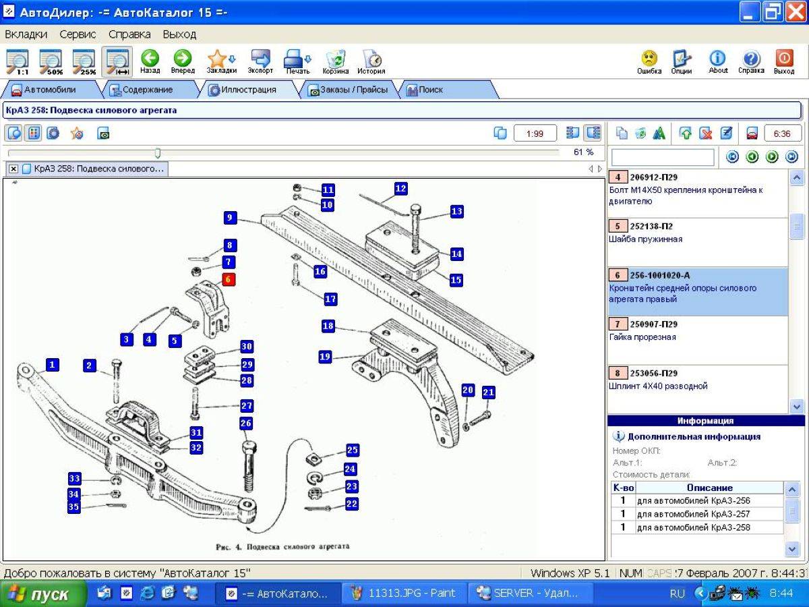
Task: Click the copy icon in parts panel toolbar
Action: coord(622,134)
